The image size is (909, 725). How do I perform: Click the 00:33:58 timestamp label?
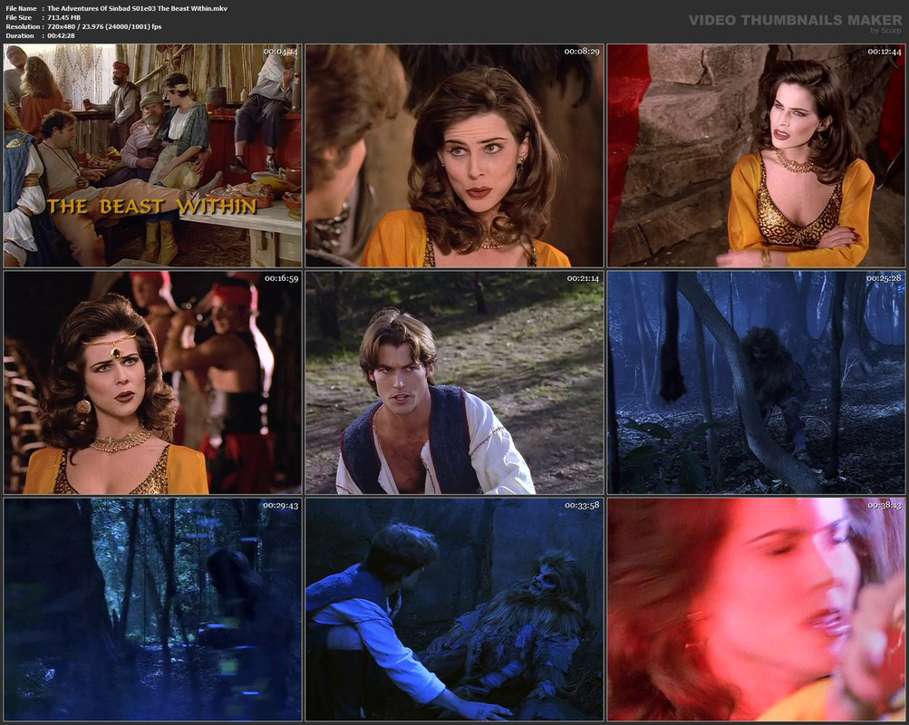[x=583, y=506]
